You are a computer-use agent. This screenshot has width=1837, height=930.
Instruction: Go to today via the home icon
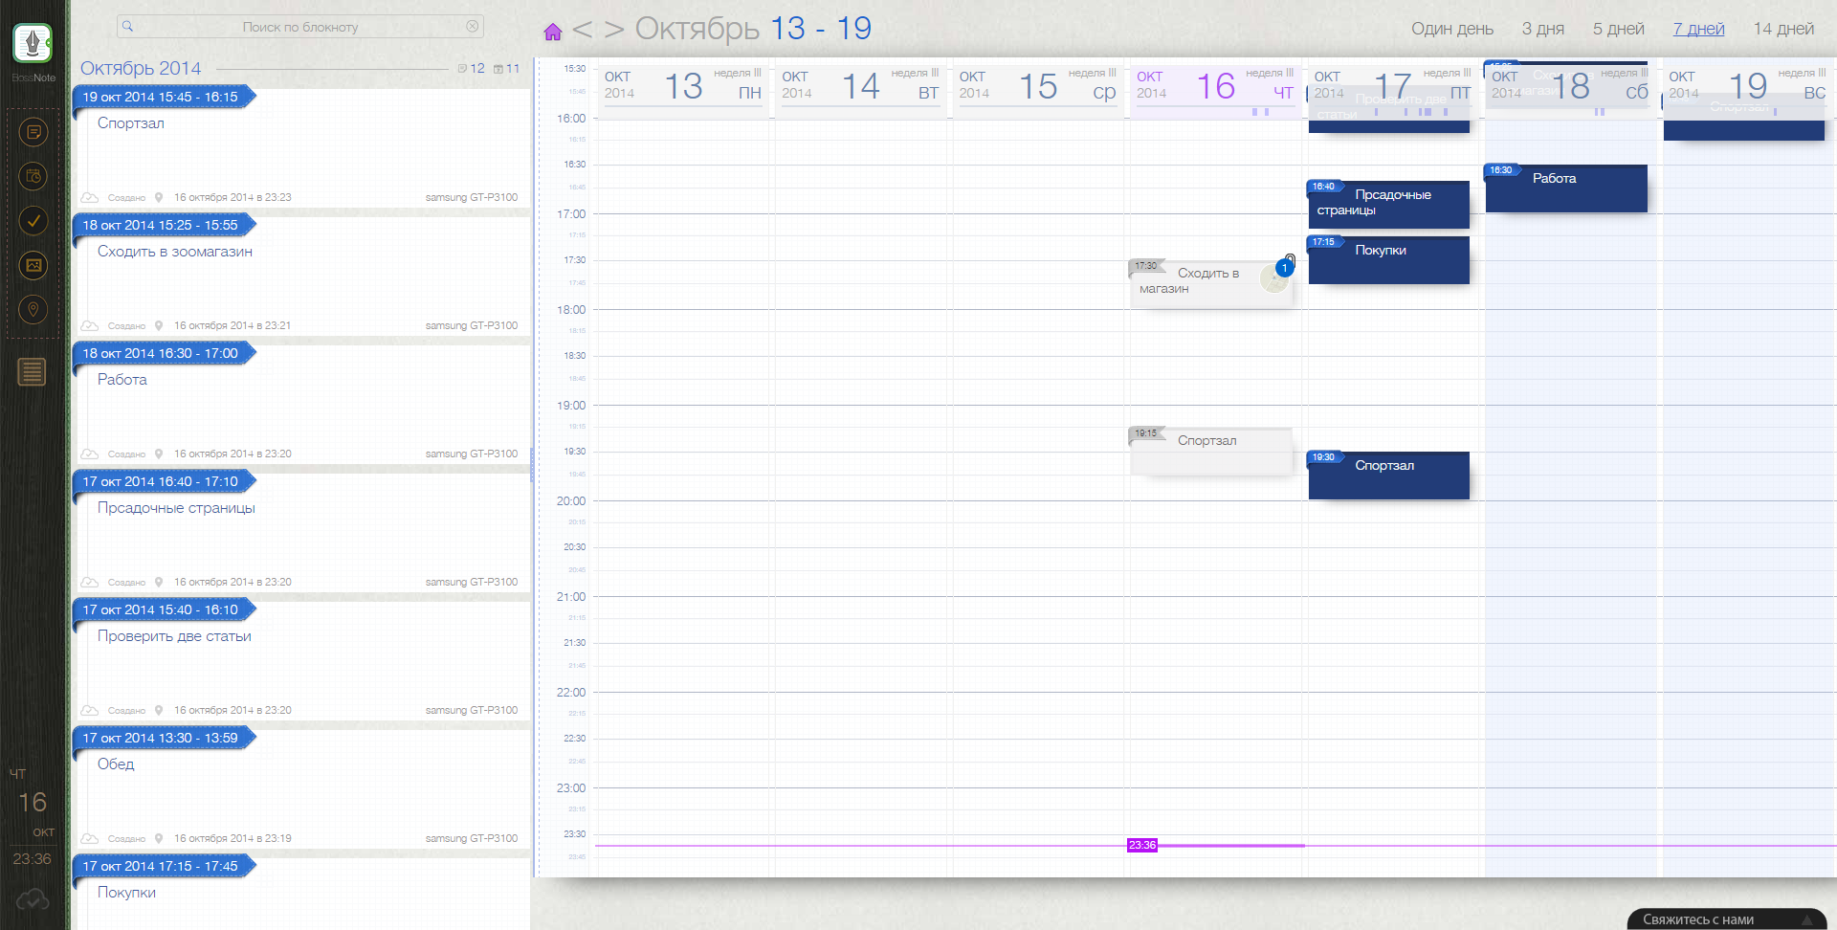tap(552, 33)
